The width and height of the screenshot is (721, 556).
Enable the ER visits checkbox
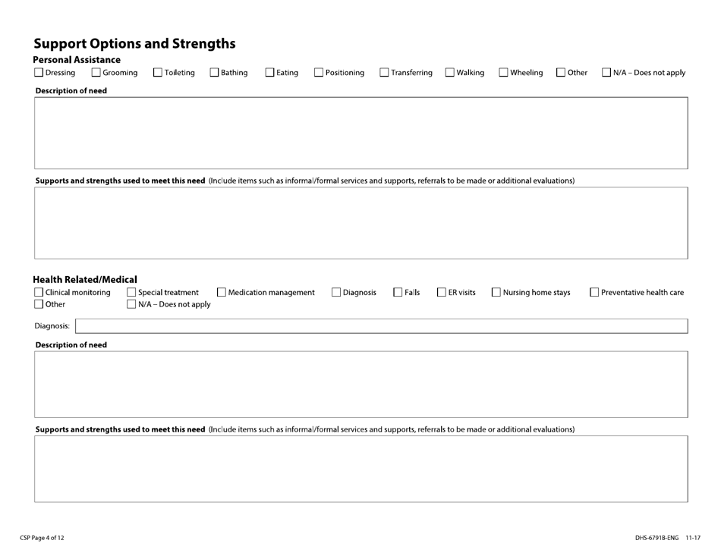[441, 291]
